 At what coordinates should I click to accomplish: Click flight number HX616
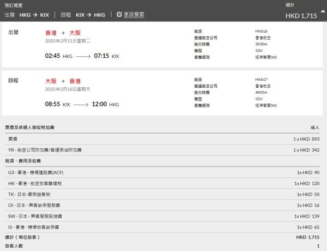261,31
